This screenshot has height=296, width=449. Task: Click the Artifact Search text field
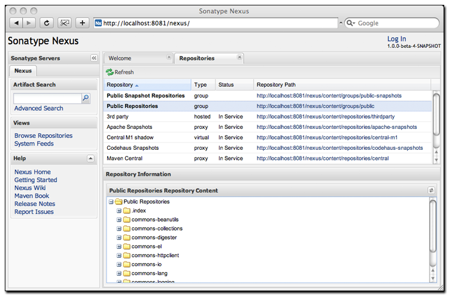[x=47, y=98]
